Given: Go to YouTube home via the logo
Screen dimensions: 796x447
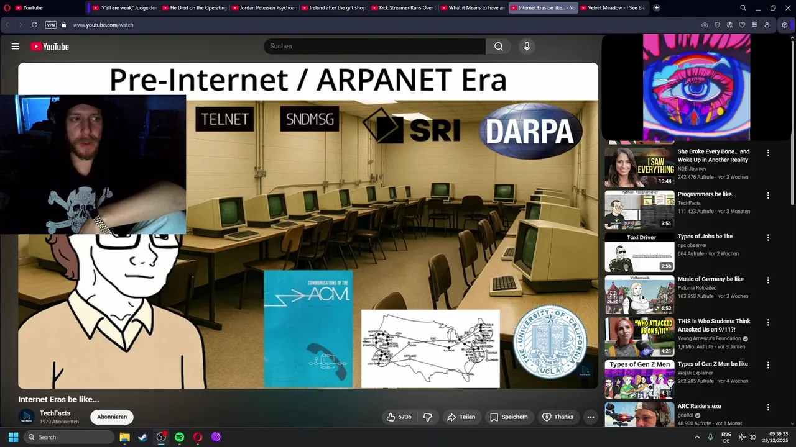Looking at the screenshot, I should (50, 47).
